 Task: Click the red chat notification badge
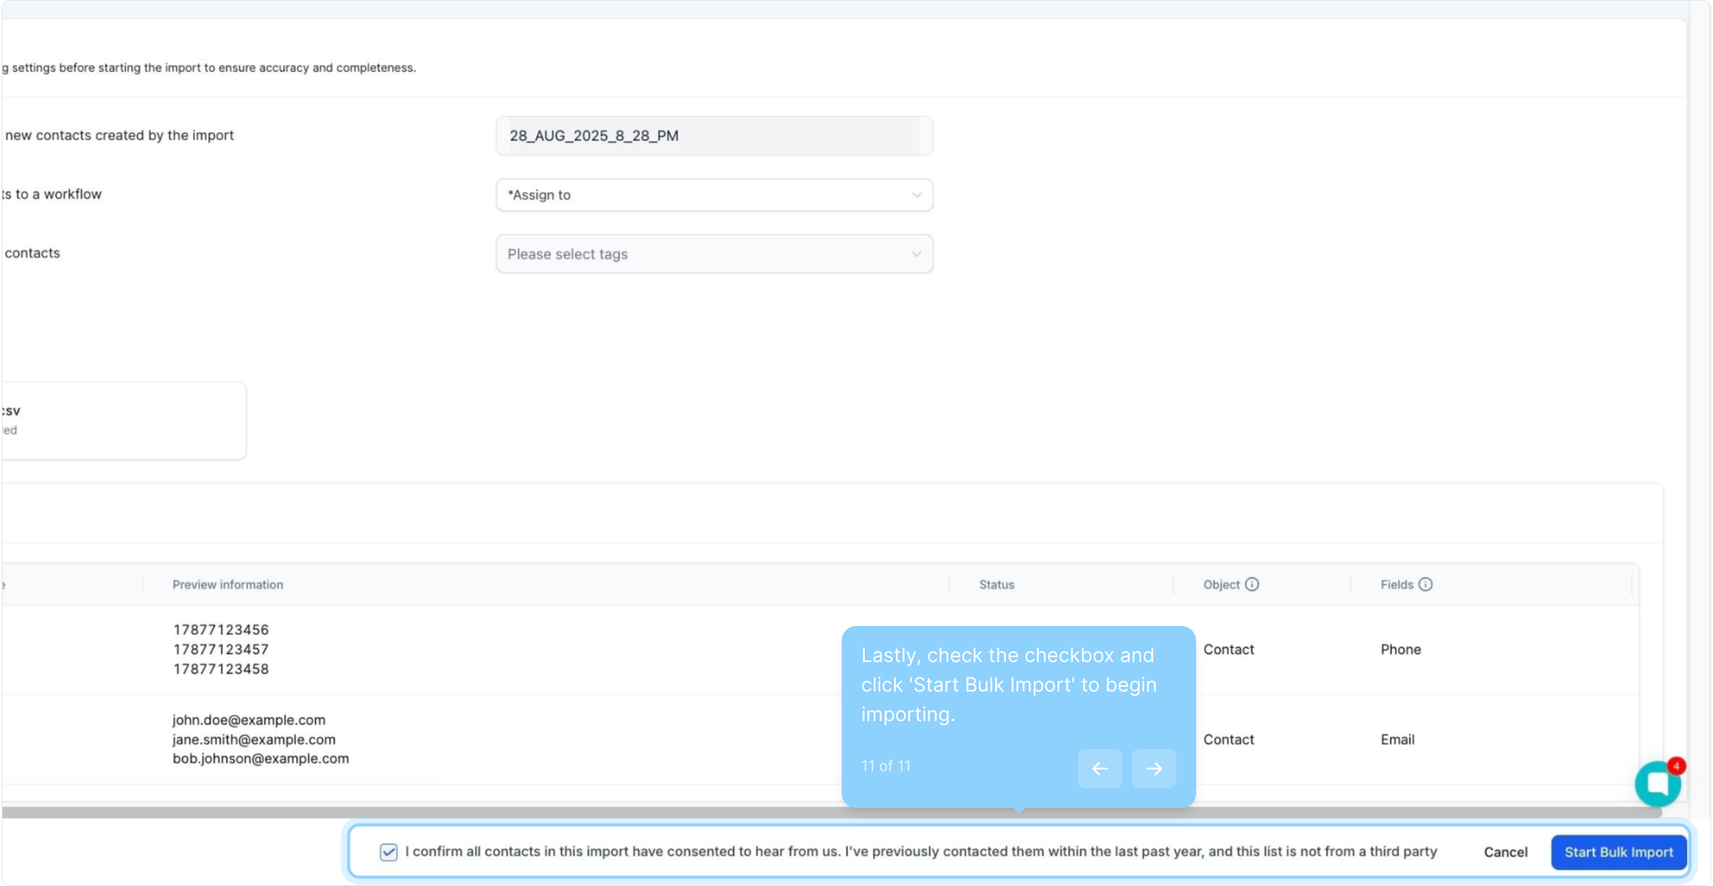1677,765
